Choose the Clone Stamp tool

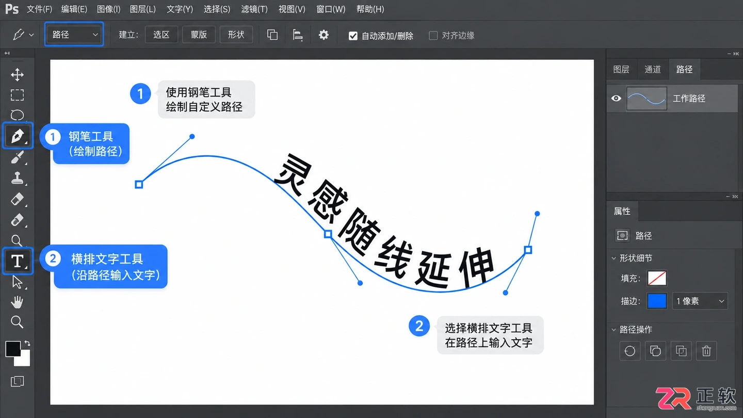pyautogui.click(x=18, y=179)
